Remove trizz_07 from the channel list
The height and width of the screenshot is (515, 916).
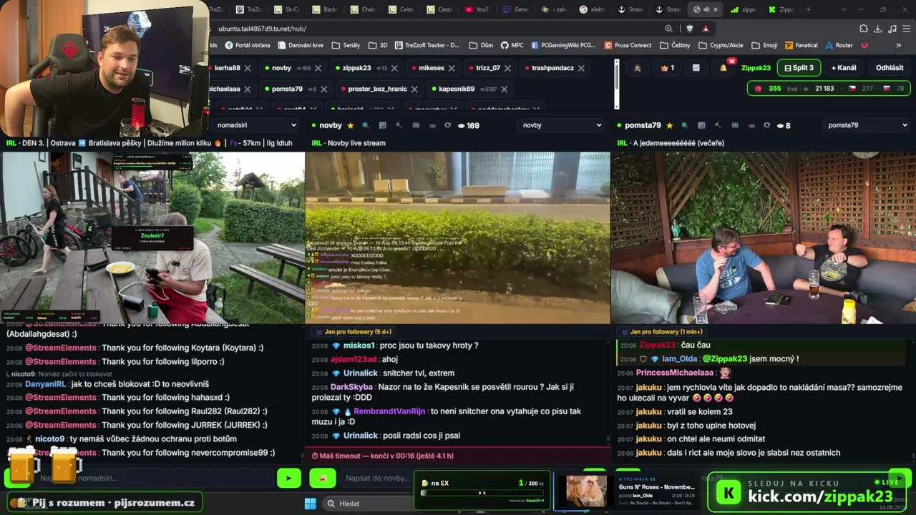point(508,68)
